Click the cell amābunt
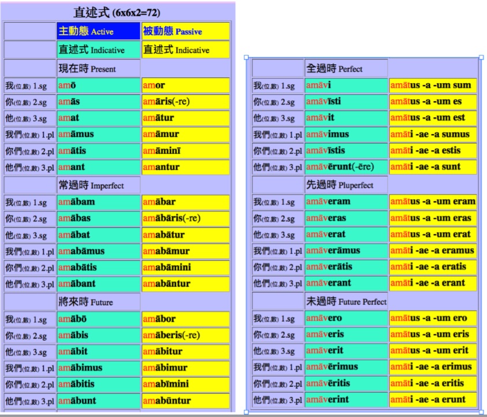The height and width of the screenshot is (417, 487). point(98,401)
